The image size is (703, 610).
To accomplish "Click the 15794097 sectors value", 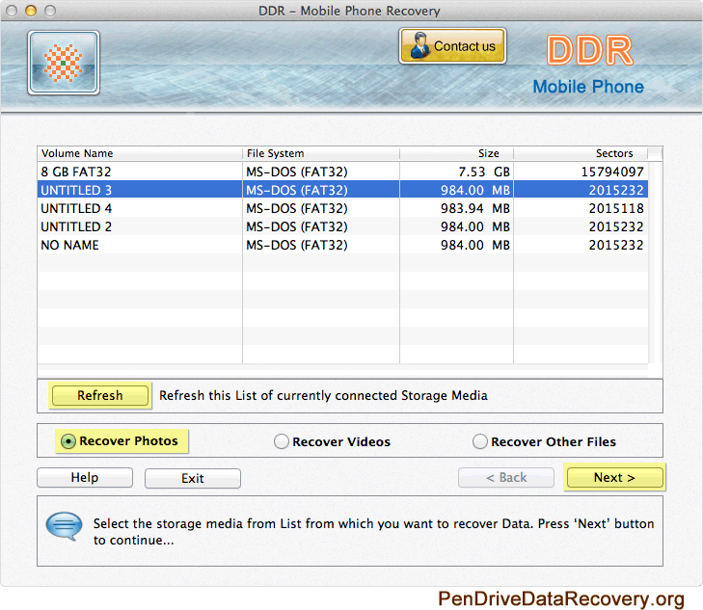I will click(x=612, y=172).
